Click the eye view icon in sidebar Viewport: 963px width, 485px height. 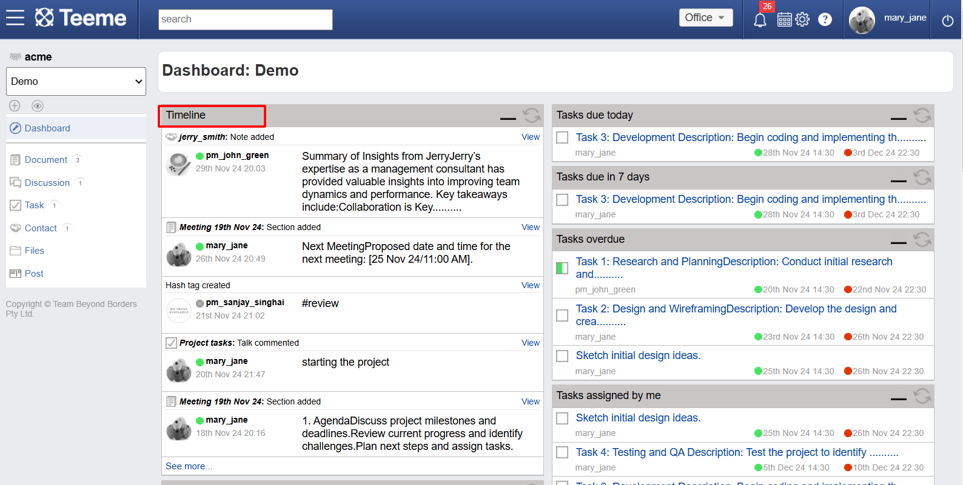pyautogui.click(x=38, y=106)
